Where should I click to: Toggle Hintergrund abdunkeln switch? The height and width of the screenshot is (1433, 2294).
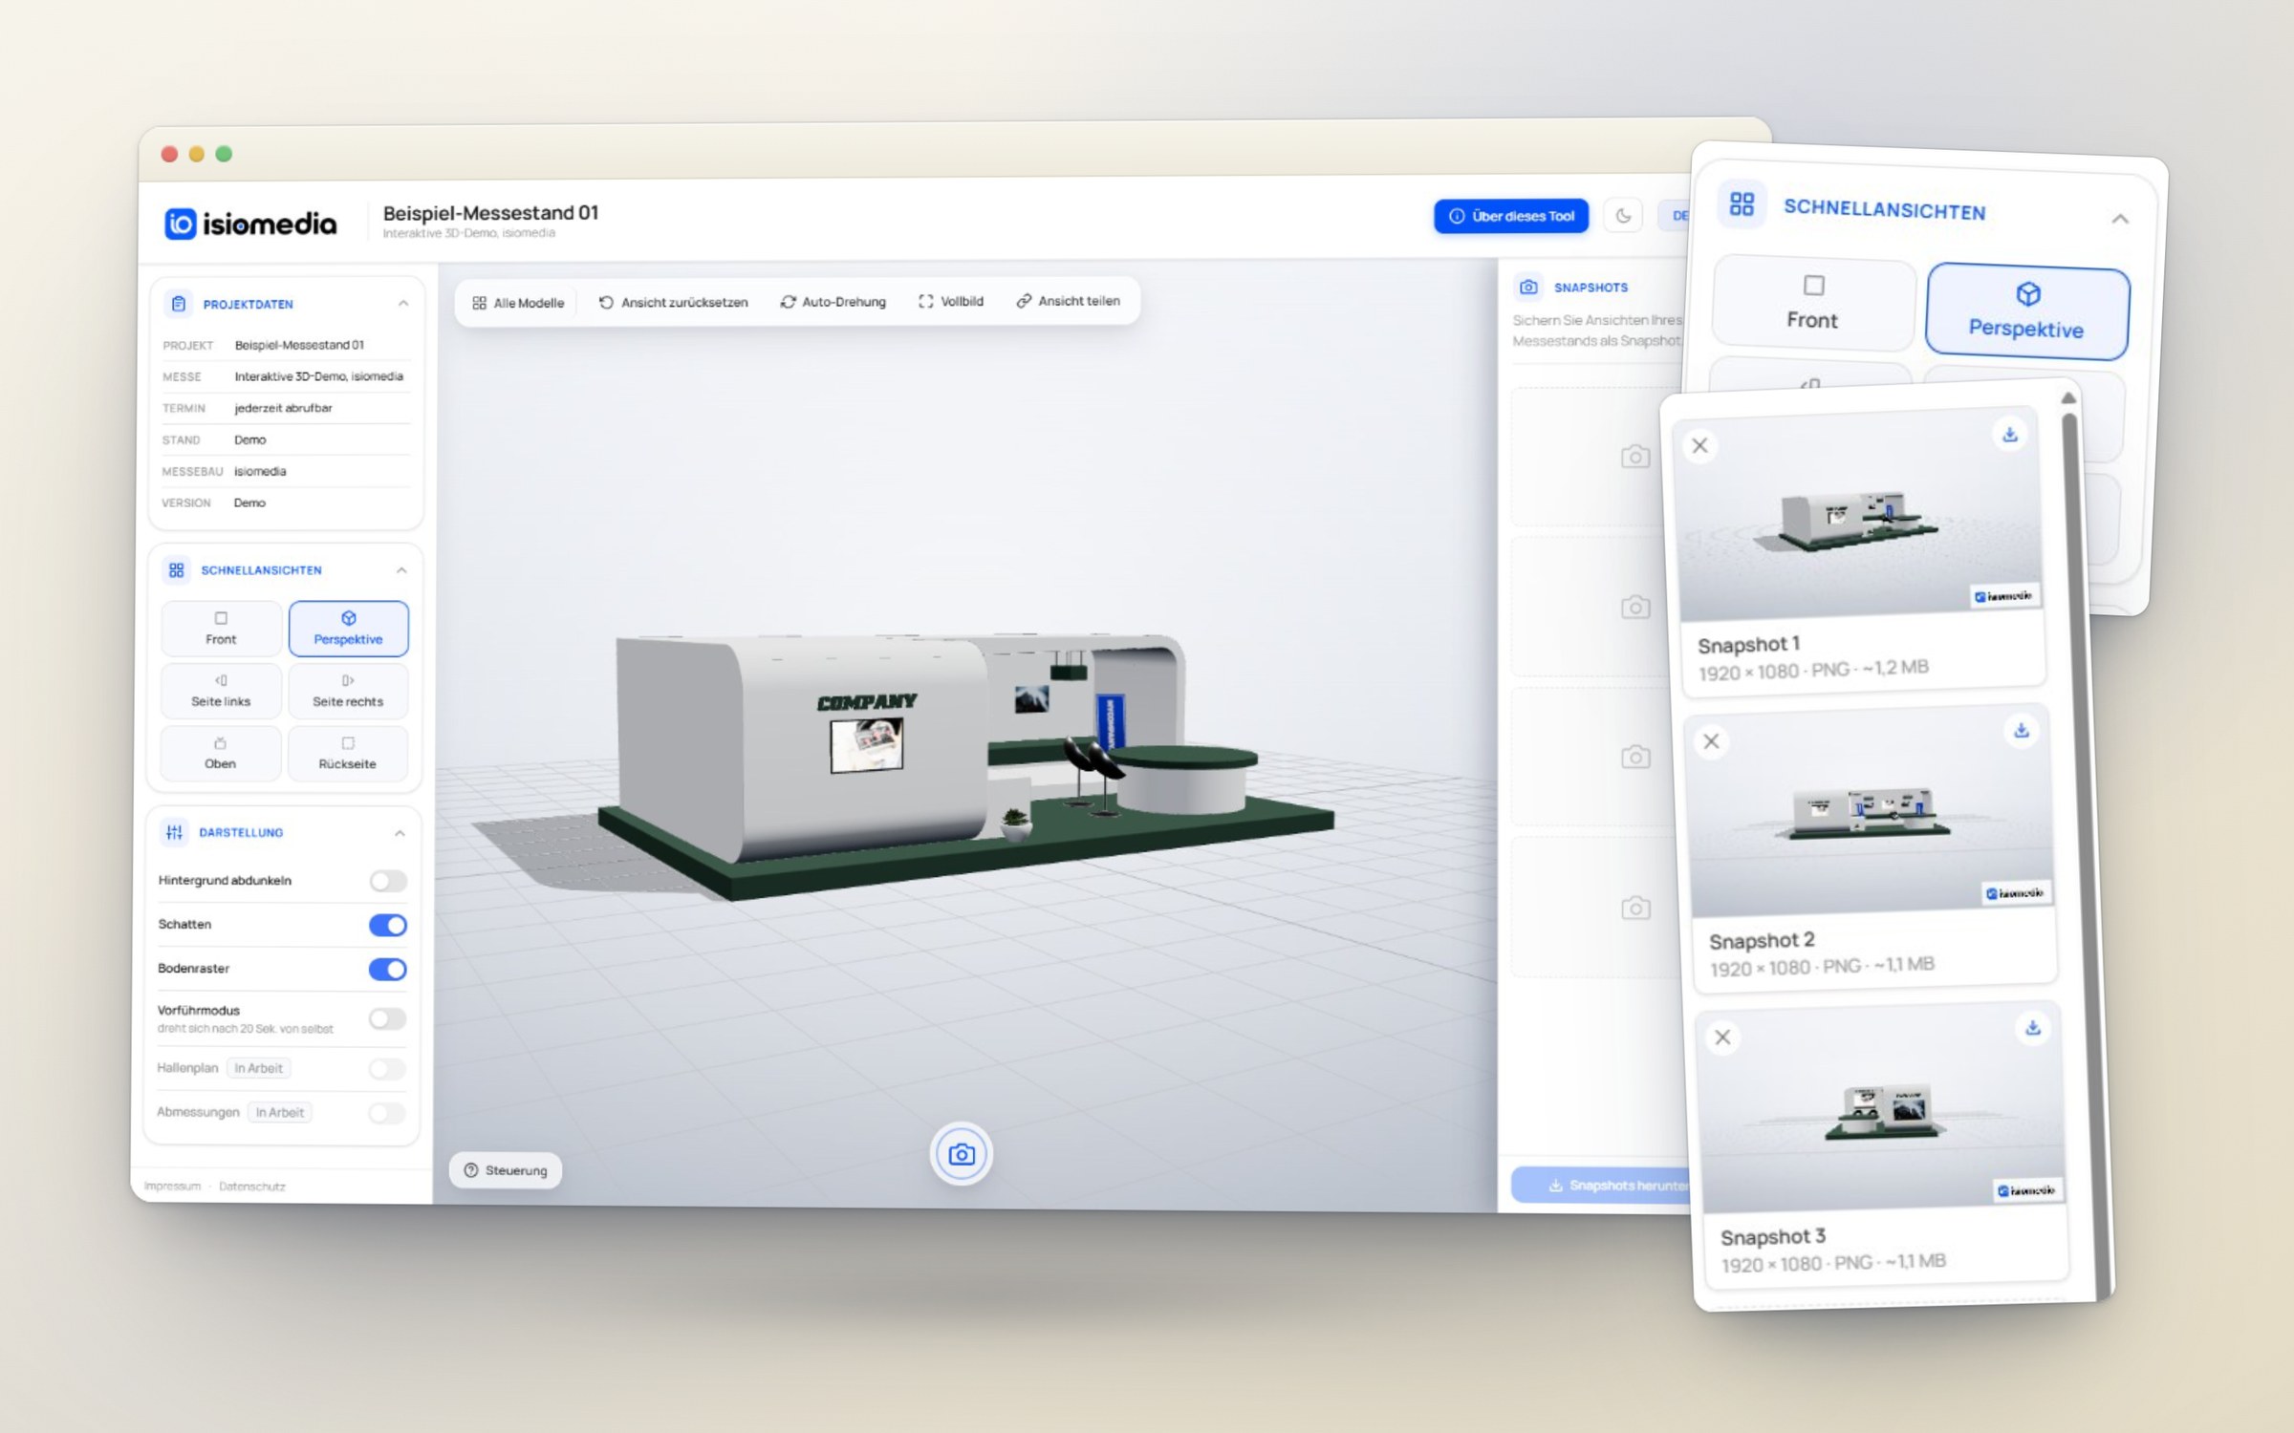[x=388, y=881]
